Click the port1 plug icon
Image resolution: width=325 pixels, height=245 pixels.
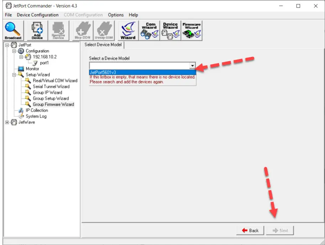tap(35, 63)
